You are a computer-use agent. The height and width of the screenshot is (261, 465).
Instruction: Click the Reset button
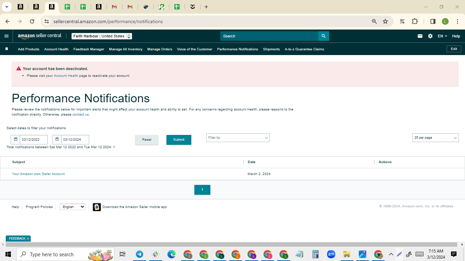coord(147,140)
